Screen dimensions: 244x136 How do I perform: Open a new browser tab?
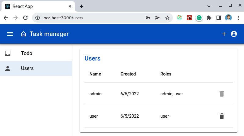click(x=82, y=6)
